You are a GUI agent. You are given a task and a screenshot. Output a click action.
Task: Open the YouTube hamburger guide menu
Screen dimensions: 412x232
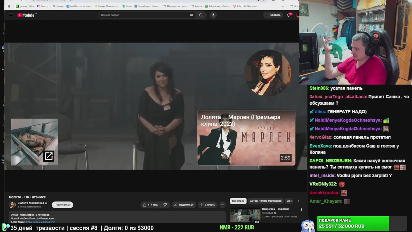(11, 15)
